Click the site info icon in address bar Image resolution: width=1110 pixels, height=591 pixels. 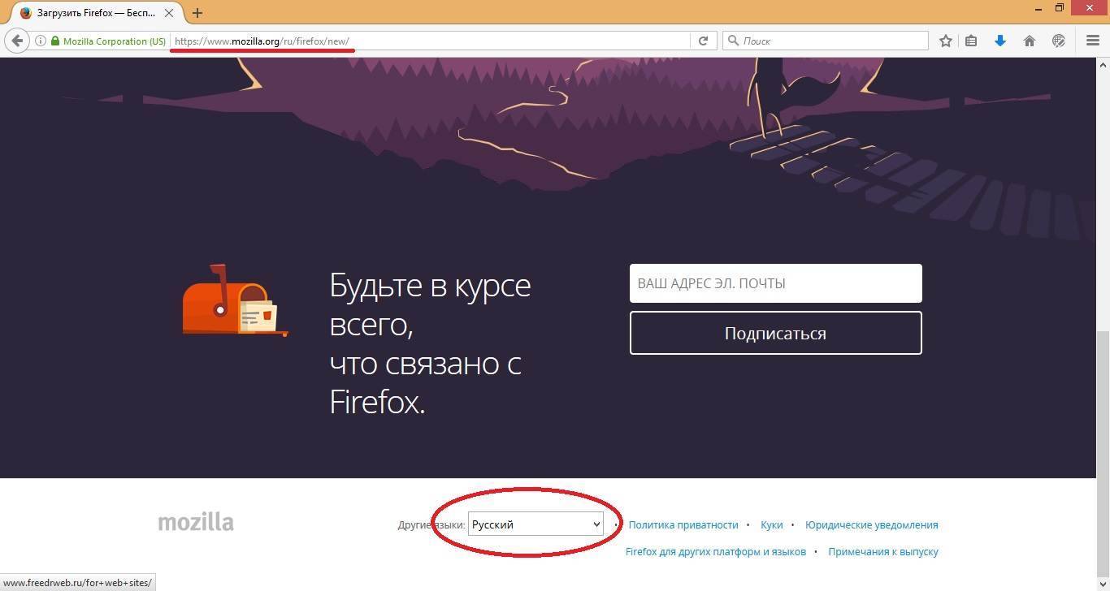41,41
